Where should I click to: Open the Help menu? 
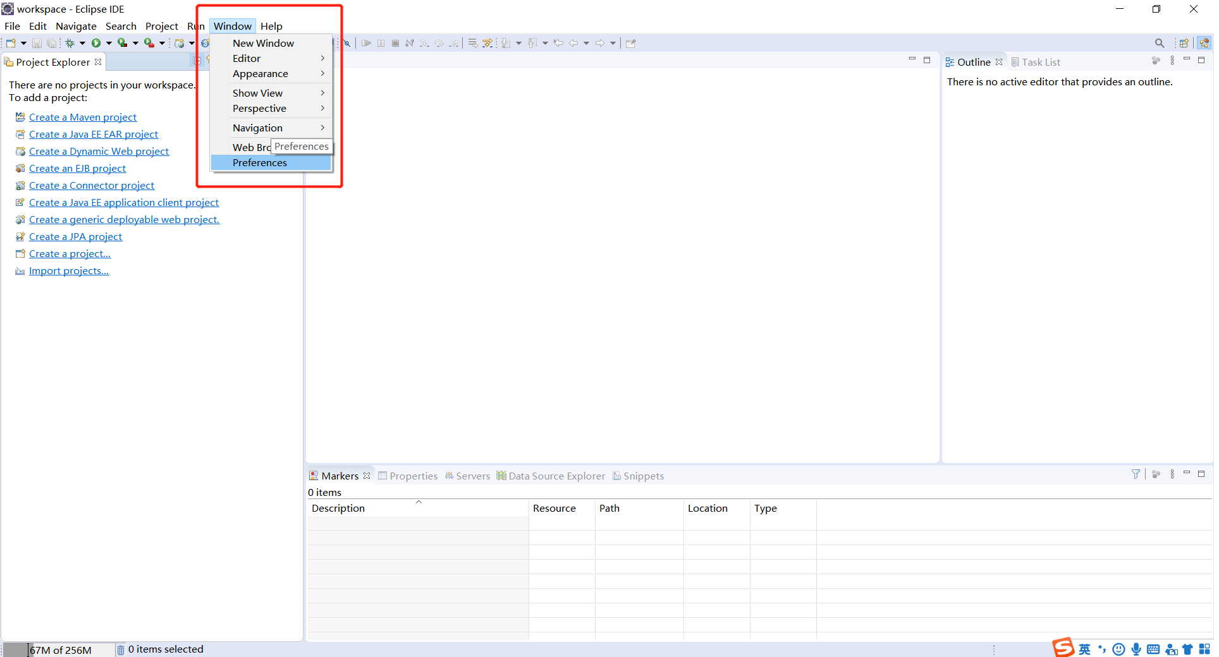(271, 26)
